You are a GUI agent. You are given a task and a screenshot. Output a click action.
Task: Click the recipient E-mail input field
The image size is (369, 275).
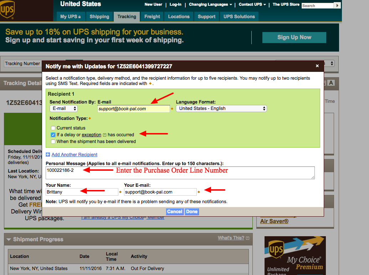coord(133,109)
